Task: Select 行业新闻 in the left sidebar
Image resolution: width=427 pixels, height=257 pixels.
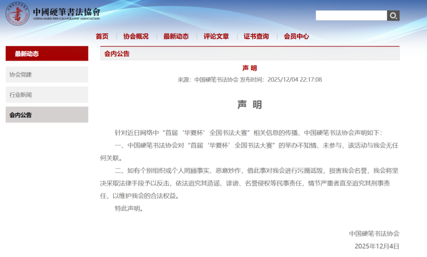Action: (47, 95)
